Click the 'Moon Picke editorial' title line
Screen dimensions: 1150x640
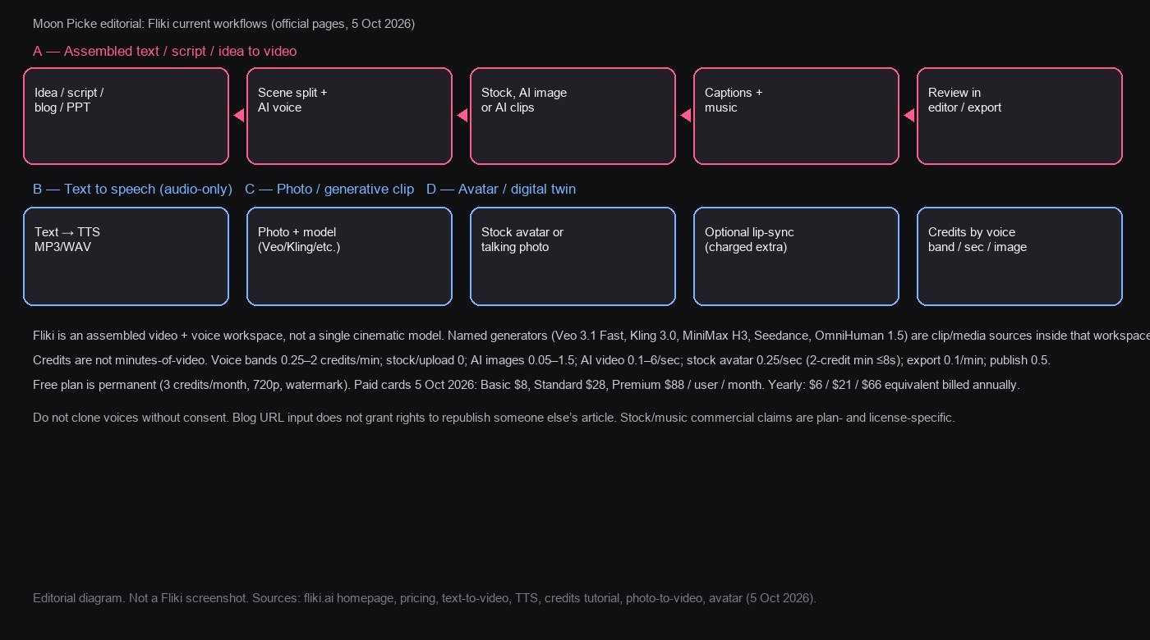click(x=223, y=24)
